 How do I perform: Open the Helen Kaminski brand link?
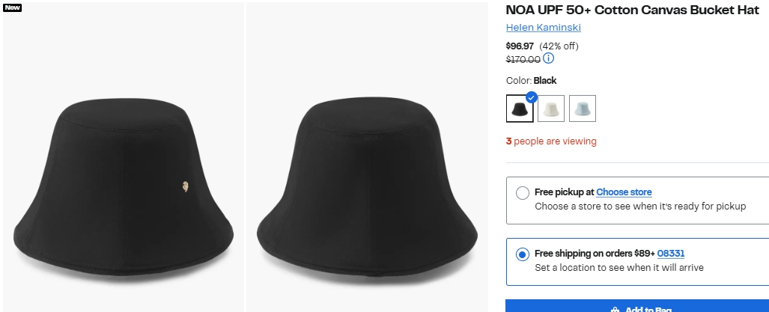pyautogui.click(x=543, y=28)
